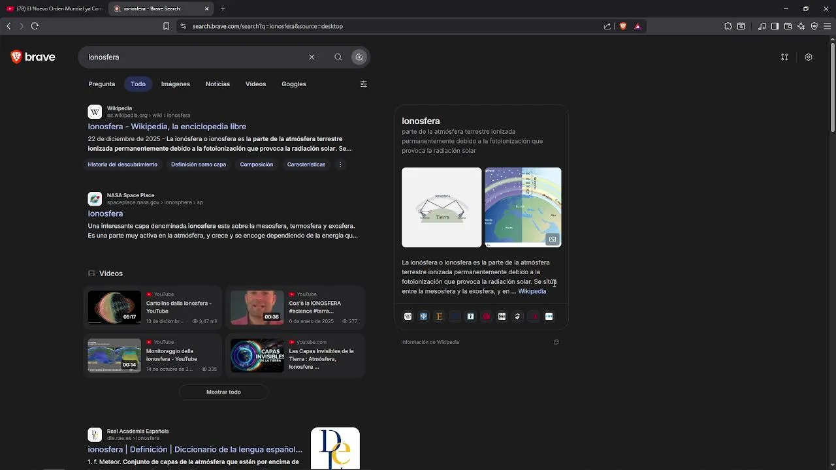Viewport: 836px width, 470px height.
Task: Bookmark this page via the bookmark icon
Action: pyautogui.click(x=166, y=26)
